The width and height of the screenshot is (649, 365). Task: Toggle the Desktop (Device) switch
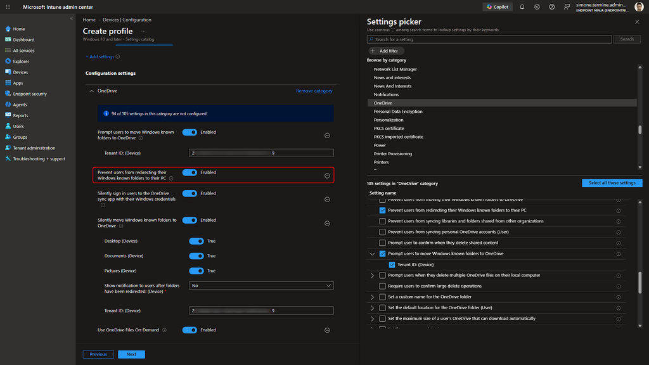196,241
